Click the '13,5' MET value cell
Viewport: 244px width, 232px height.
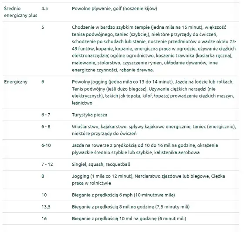(46, 207)
